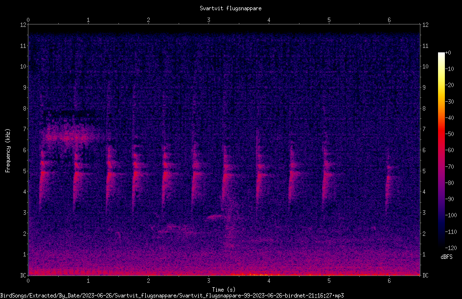Click the '5' tick on the top time axis

(x=329, y=20)
